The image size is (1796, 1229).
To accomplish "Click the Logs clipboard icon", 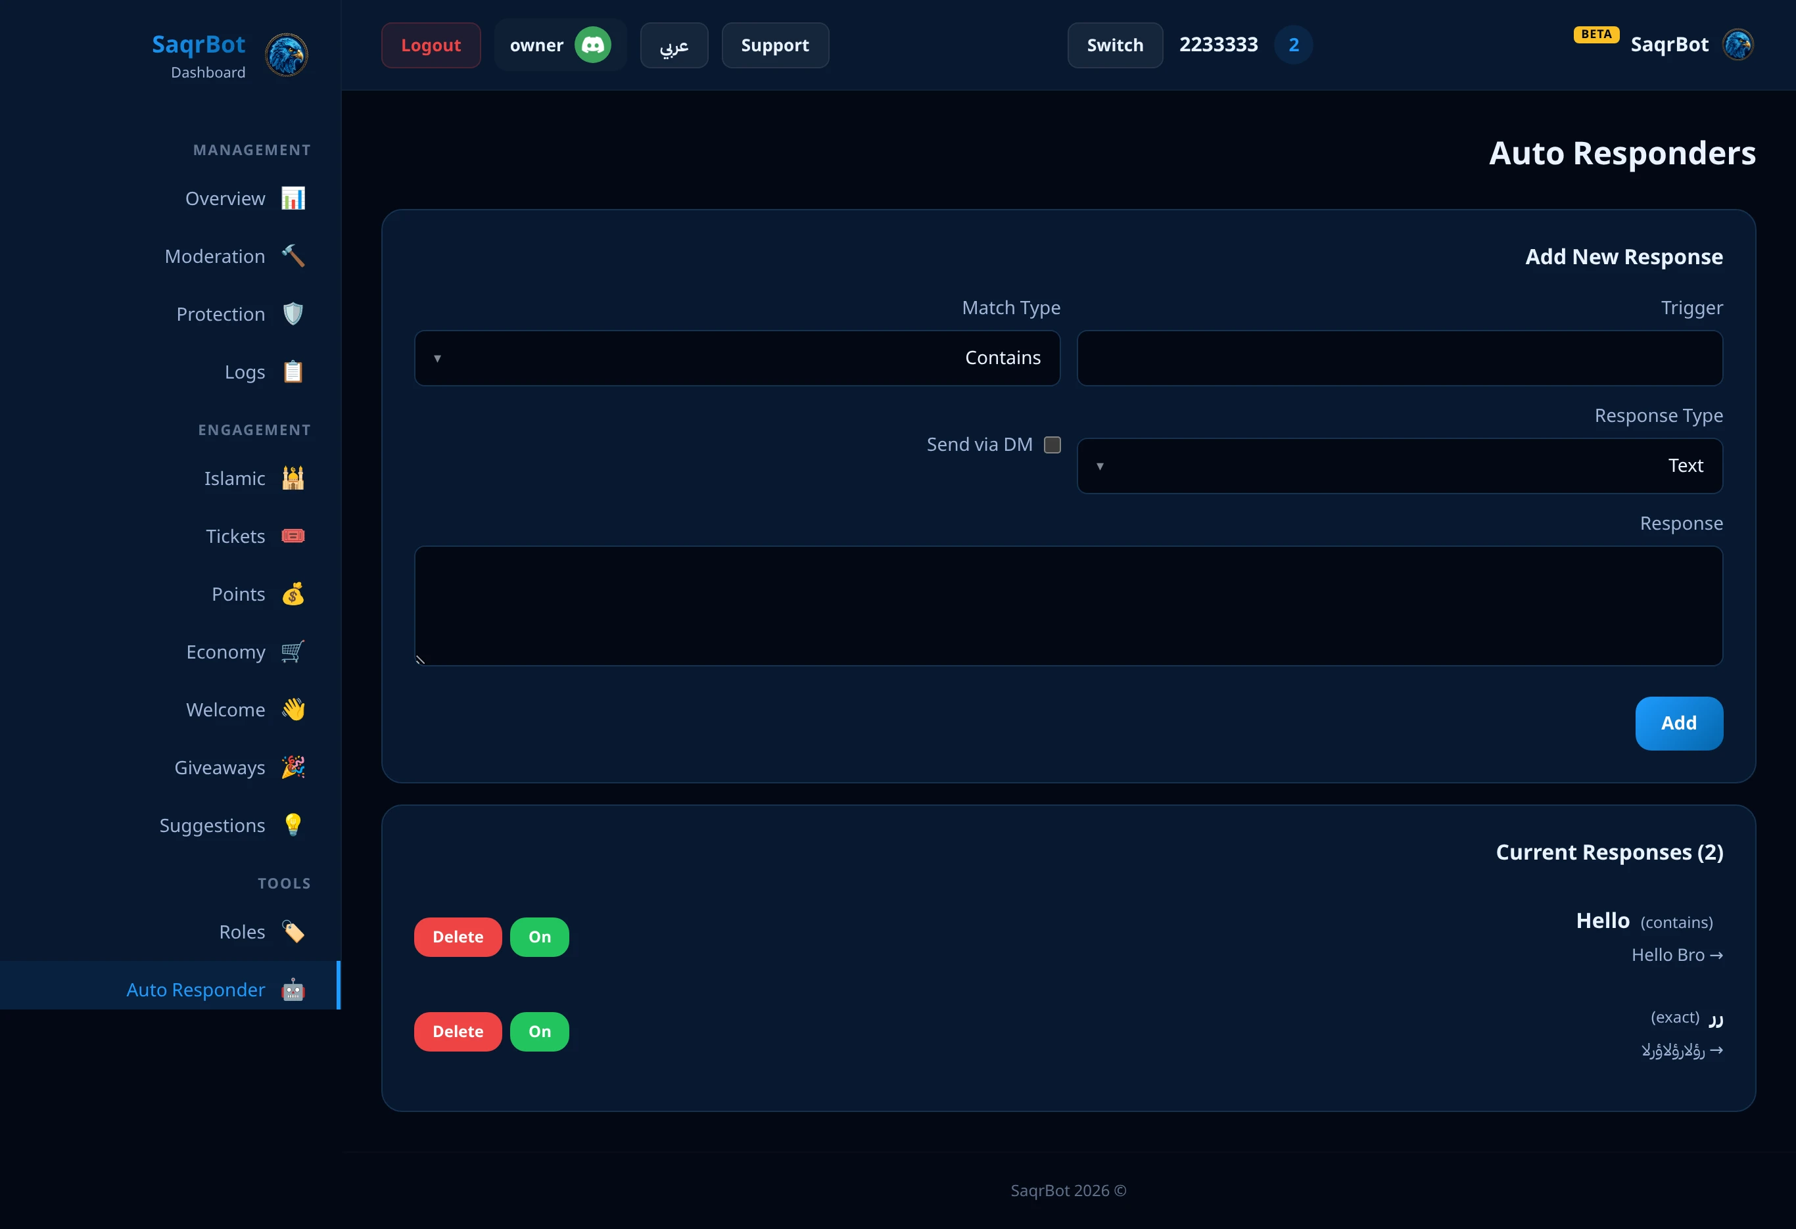I will (293, 371).
